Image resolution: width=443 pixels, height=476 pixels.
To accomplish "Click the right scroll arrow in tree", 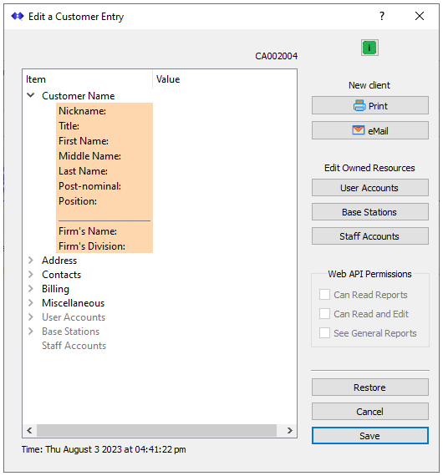I will (x=289, y=430).
